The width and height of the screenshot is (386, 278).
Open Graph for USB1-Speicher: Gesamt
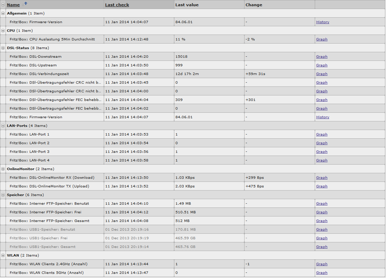coord(322,247)
